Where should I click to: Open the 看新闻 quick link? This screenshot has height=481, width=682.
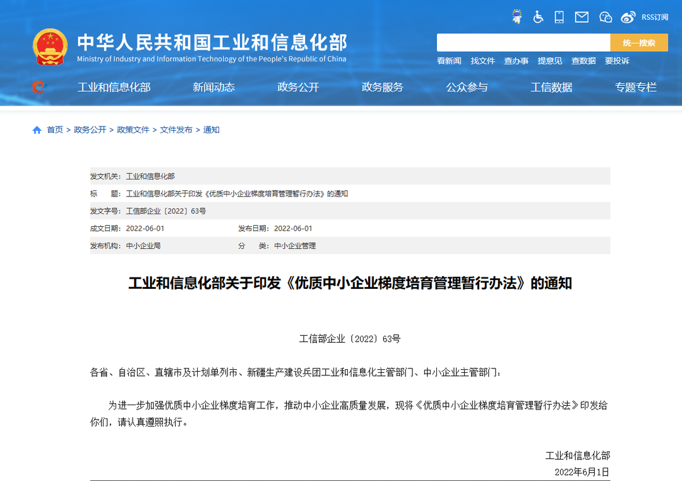click(x=449, y=61)
